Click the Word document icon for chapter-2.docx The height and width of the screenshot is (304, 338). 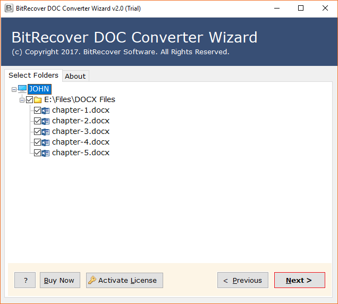pos(46,121)
